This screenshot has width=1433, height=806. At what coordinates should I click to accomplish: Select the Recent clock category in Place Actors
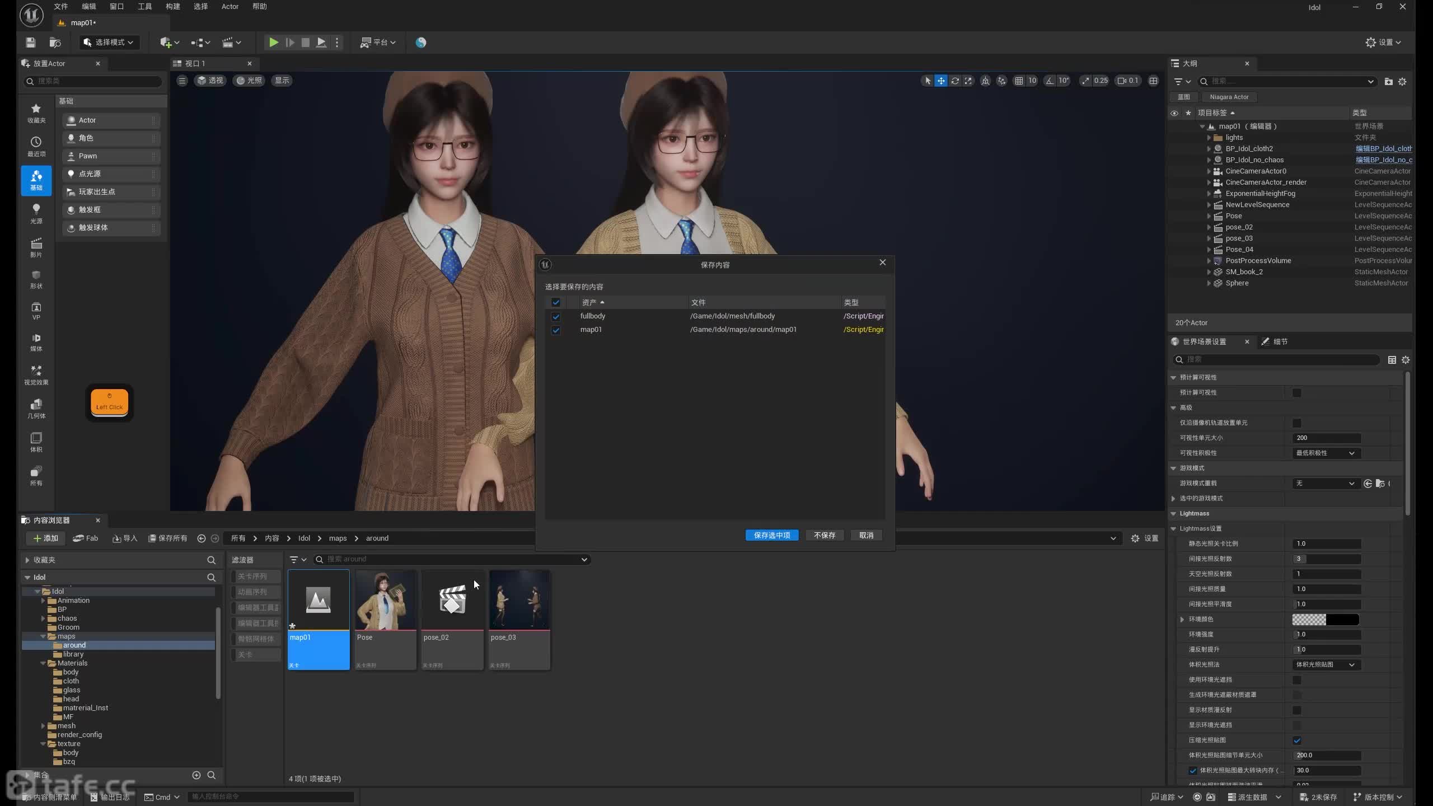[x=36, y=147]
